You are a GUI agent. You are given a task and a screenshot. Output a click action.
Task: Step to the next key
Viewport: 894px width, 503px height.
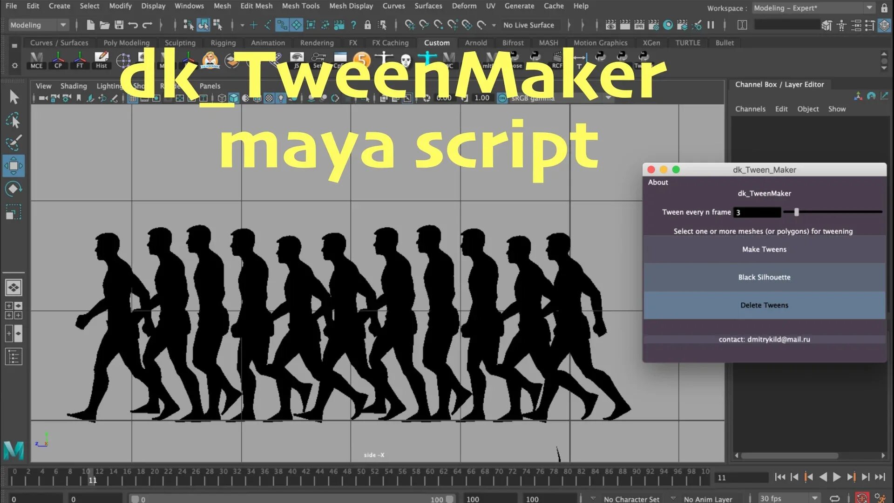[851, 477]
